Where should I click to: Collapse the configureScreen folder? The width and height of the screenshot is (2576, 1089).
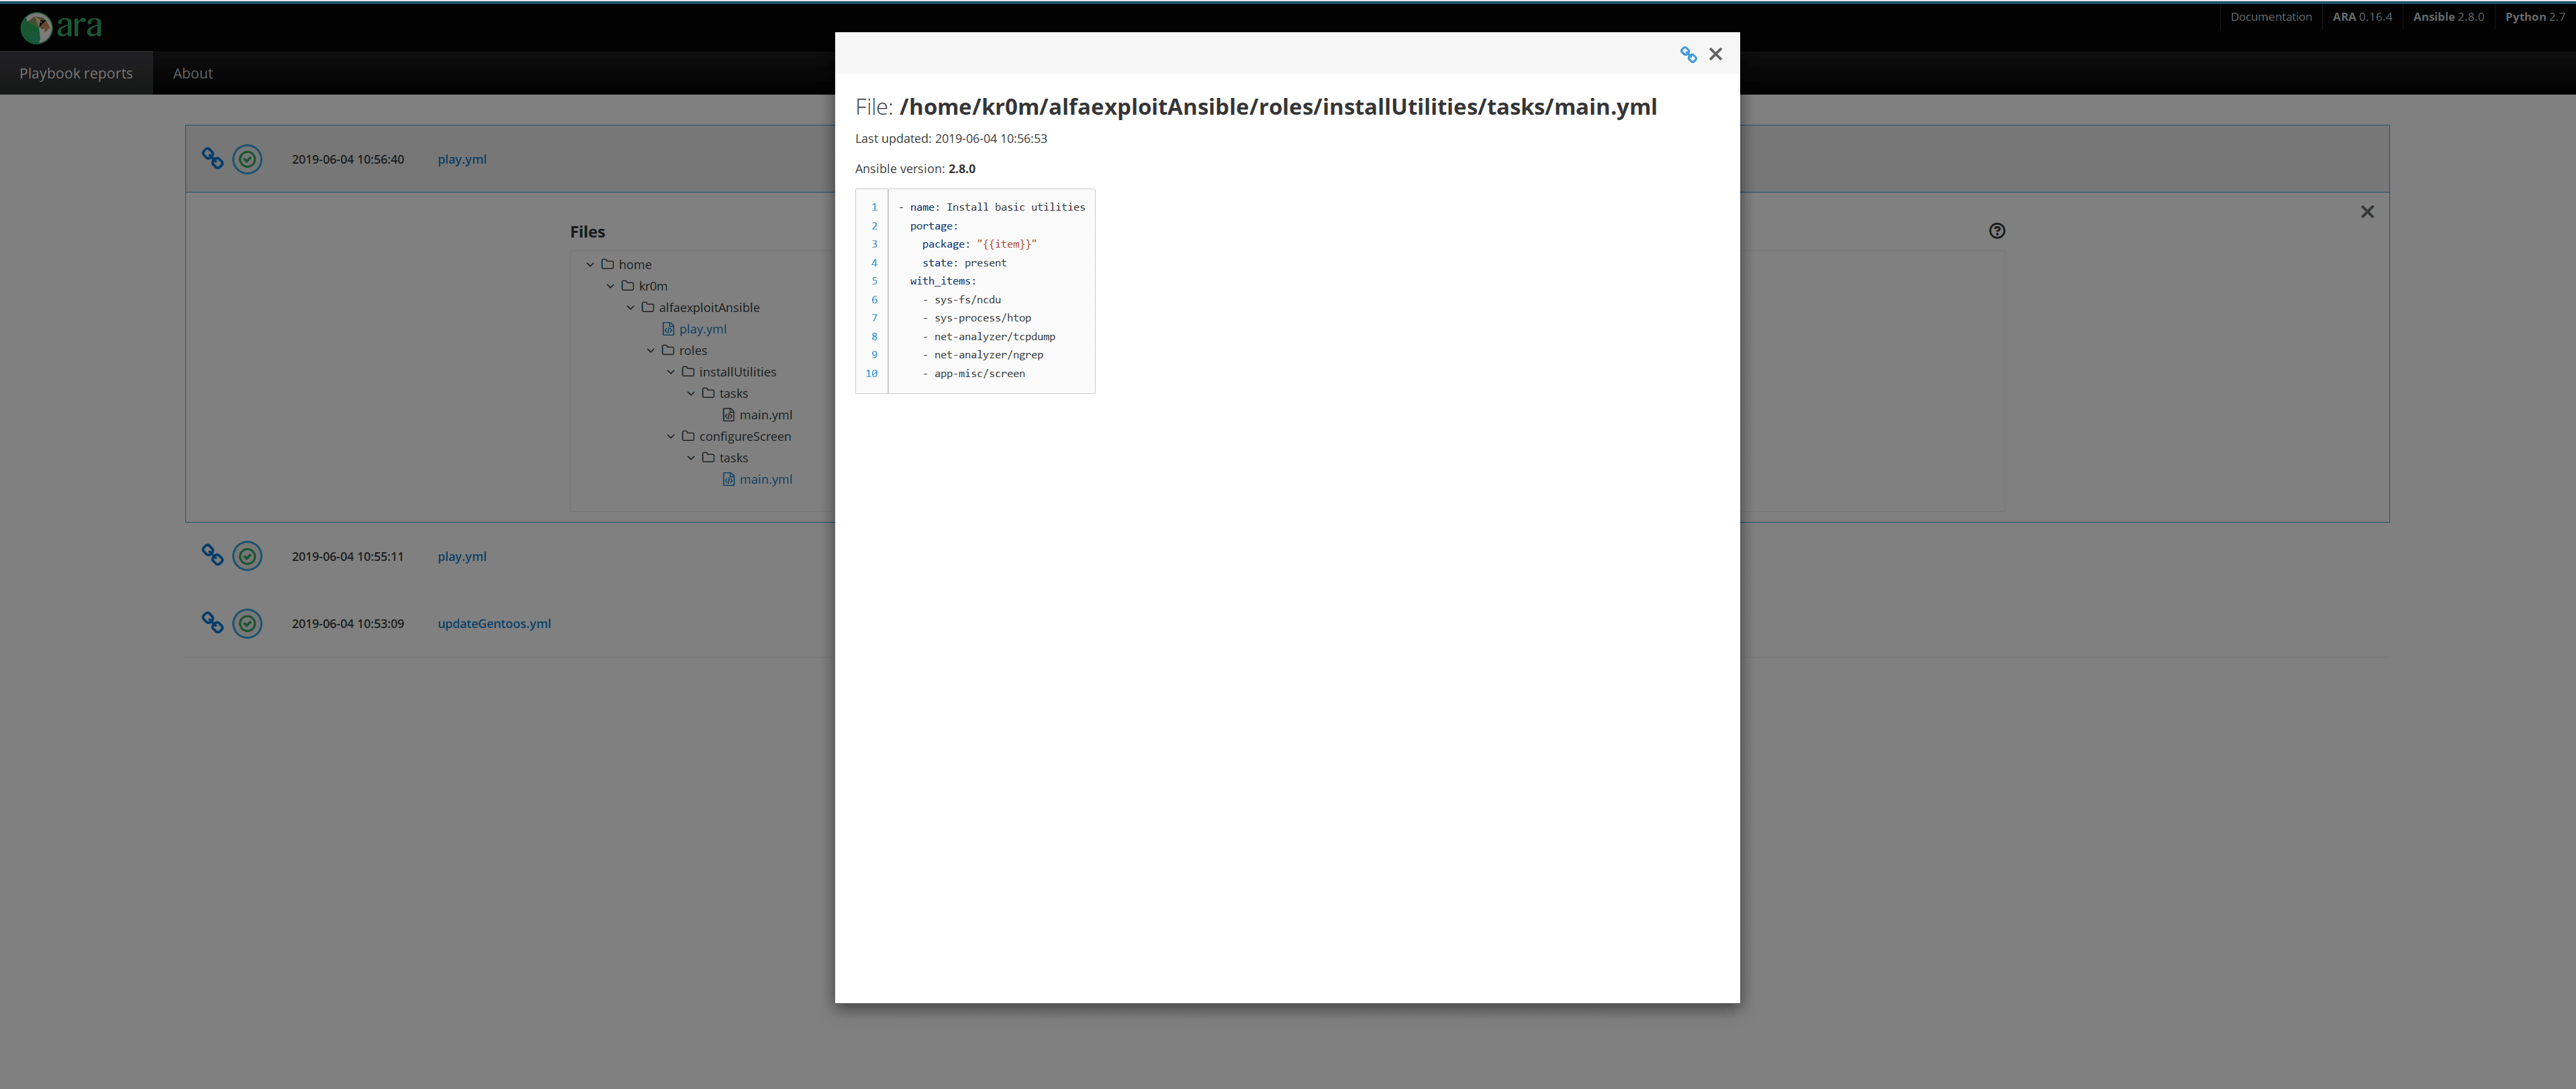(x=671, y=437)
